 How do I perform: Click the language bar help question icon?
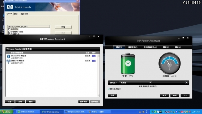pyautogui.click(x=144, y=112)
